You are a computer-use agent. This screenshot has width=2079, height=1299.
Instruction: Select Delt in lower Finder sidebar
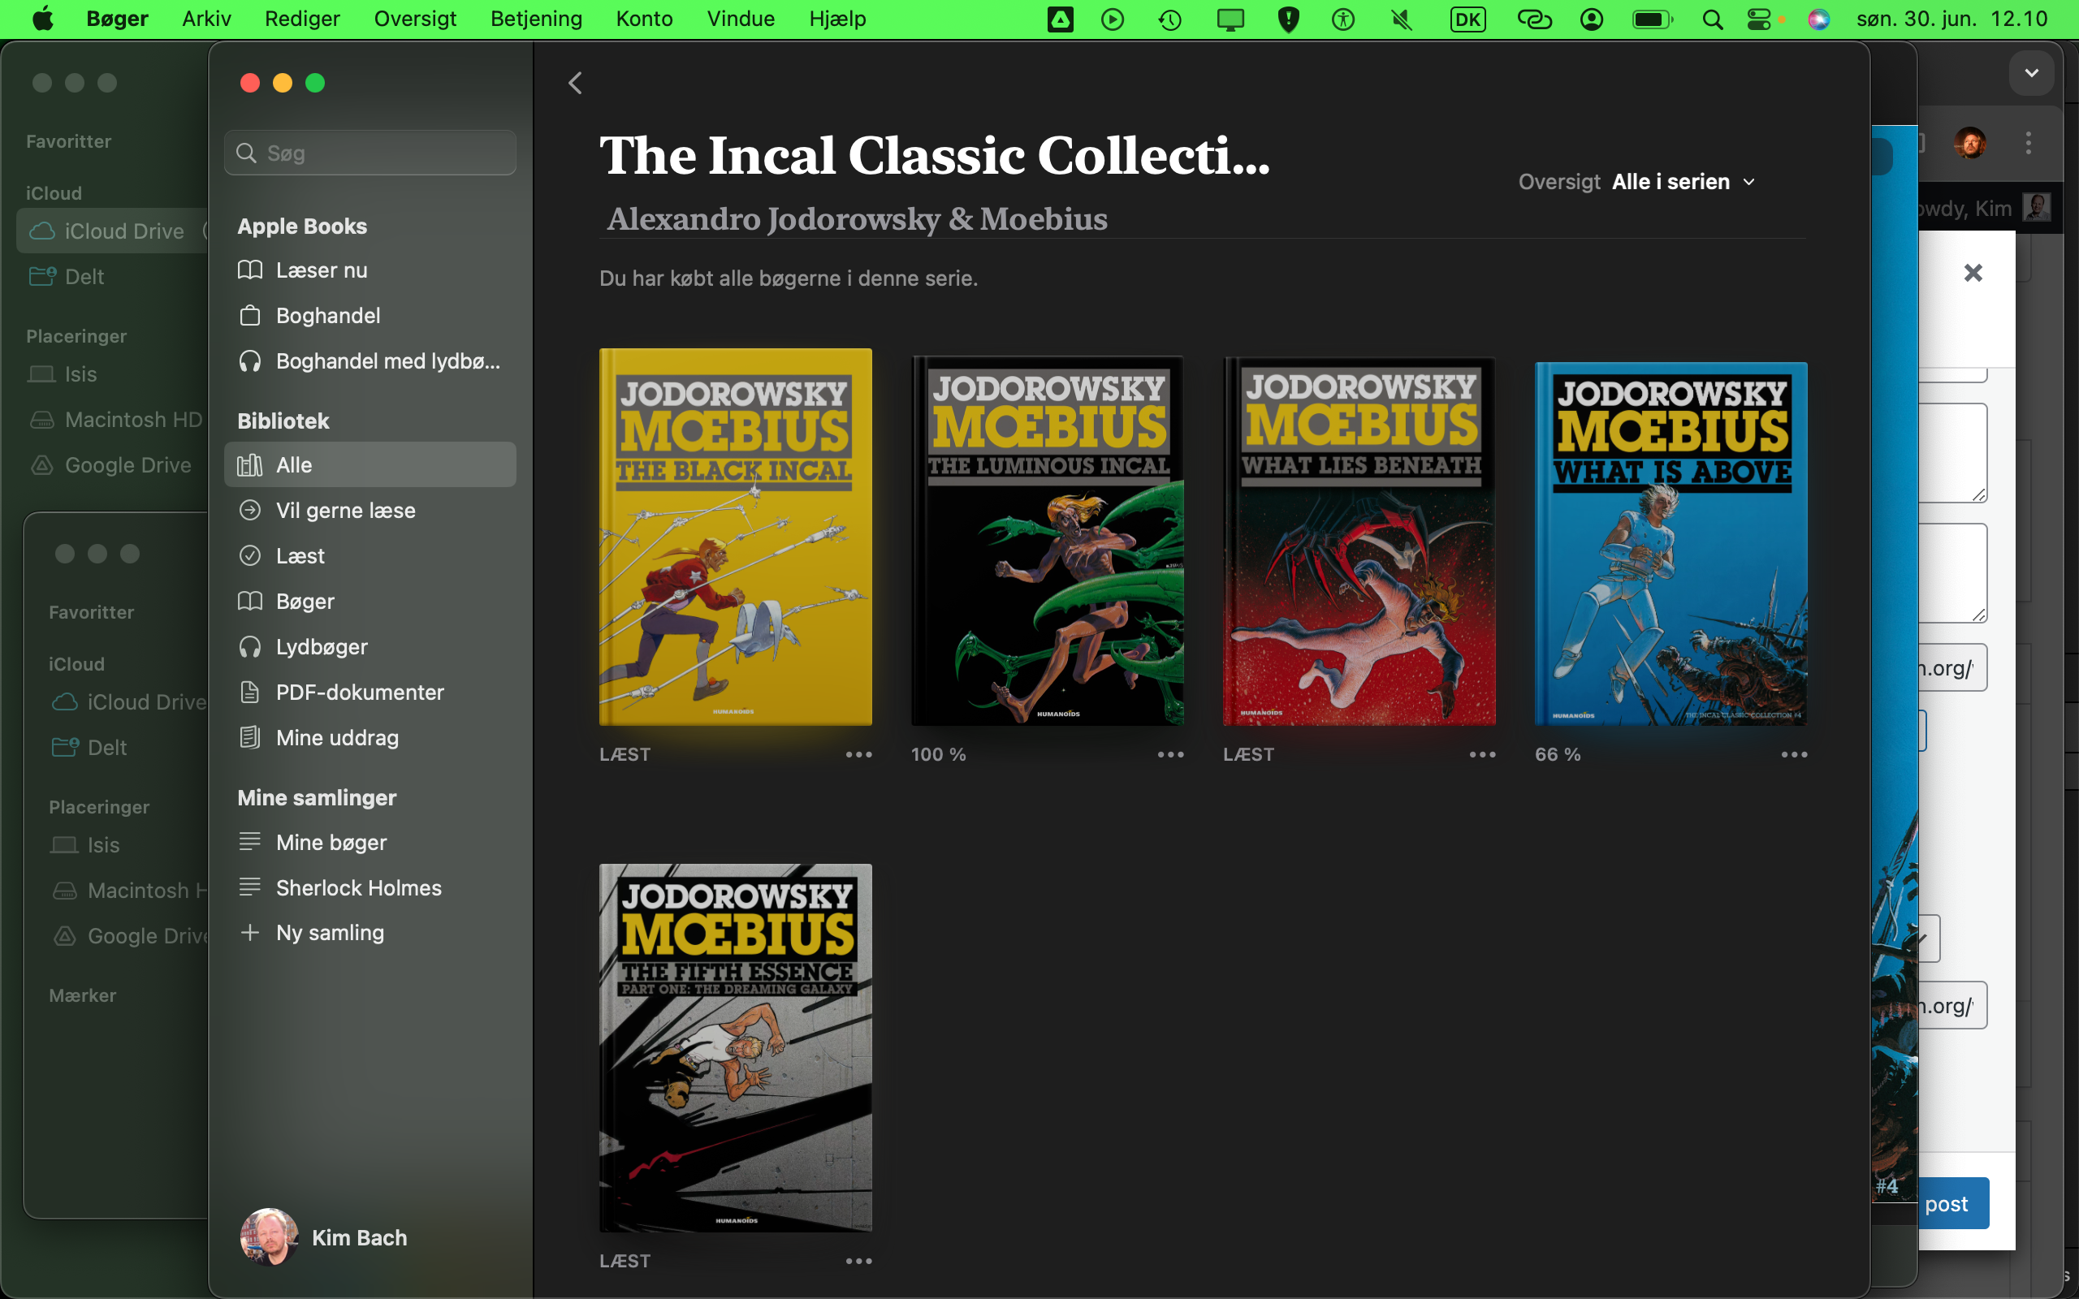point(89,748)
